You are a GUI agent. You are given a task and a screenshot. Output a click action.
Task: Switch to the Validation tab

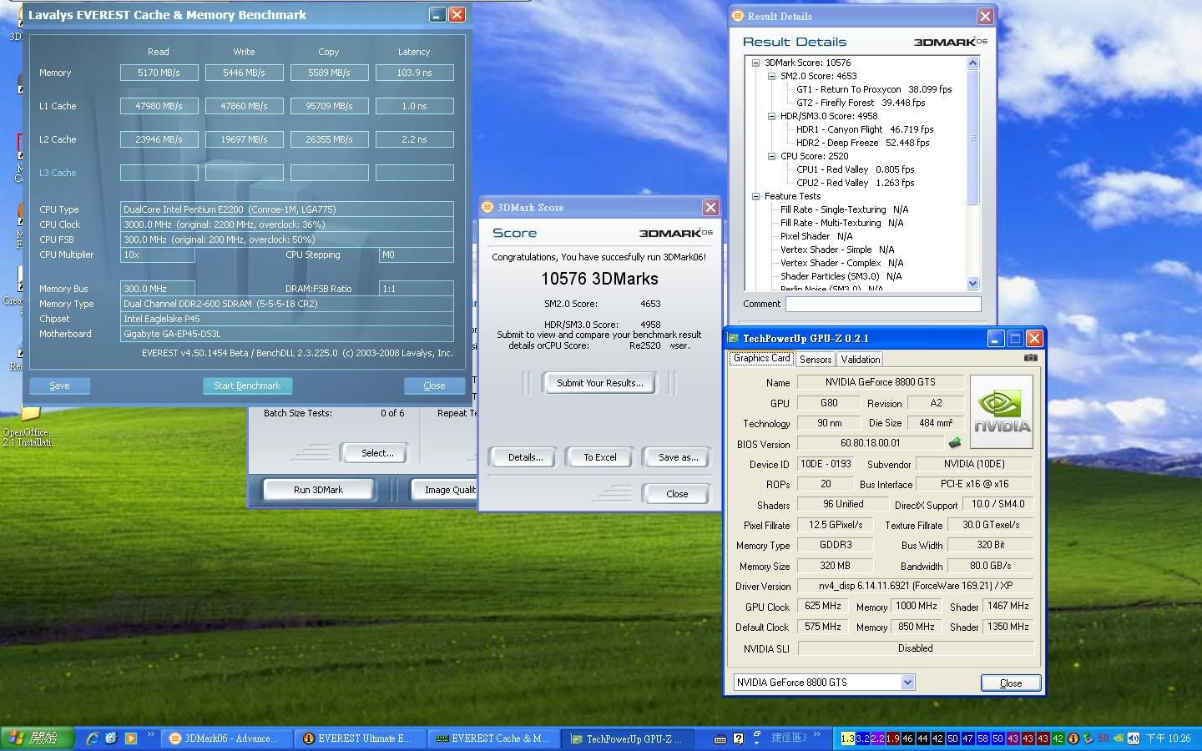click(x=860, y=360)
